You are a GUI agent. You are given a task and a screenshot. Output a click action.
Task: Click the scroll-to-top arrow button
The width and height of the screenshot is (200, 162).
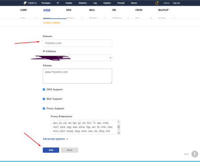(195, 154)
